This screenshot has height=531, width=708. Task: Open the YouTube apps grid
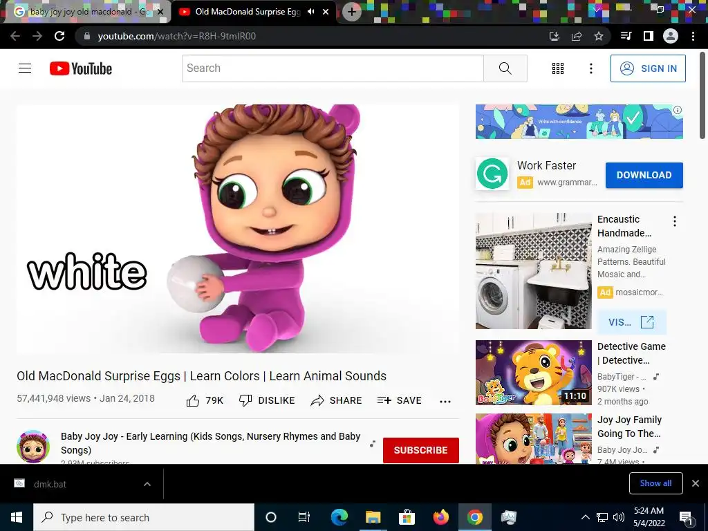coord(558,68)
